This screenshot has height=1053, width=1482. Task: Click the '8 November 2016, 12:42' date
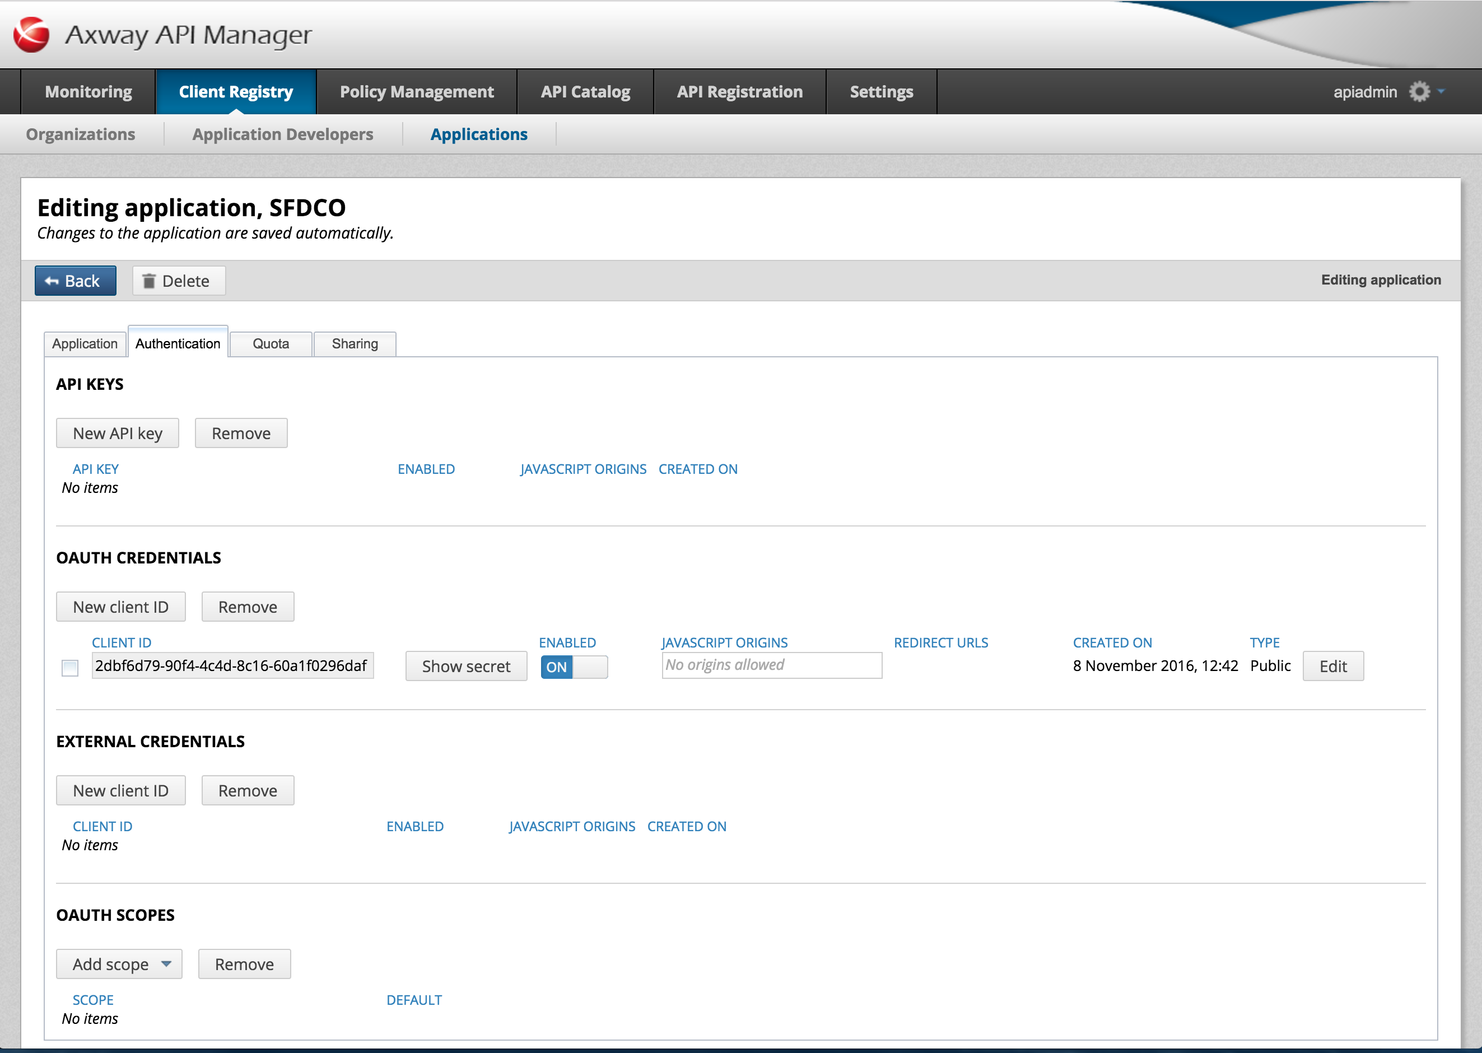tap(1155, 666)
